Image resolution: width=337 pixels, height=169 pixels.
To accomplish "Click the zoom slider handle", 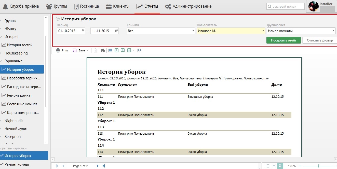I will [x=318, y=166].
